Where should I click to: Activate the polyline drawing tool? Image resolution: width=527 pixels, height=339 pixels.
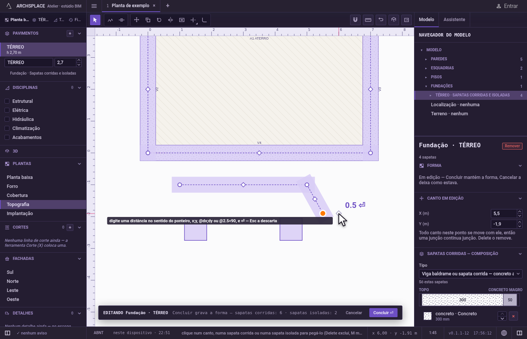pos(110,20)
